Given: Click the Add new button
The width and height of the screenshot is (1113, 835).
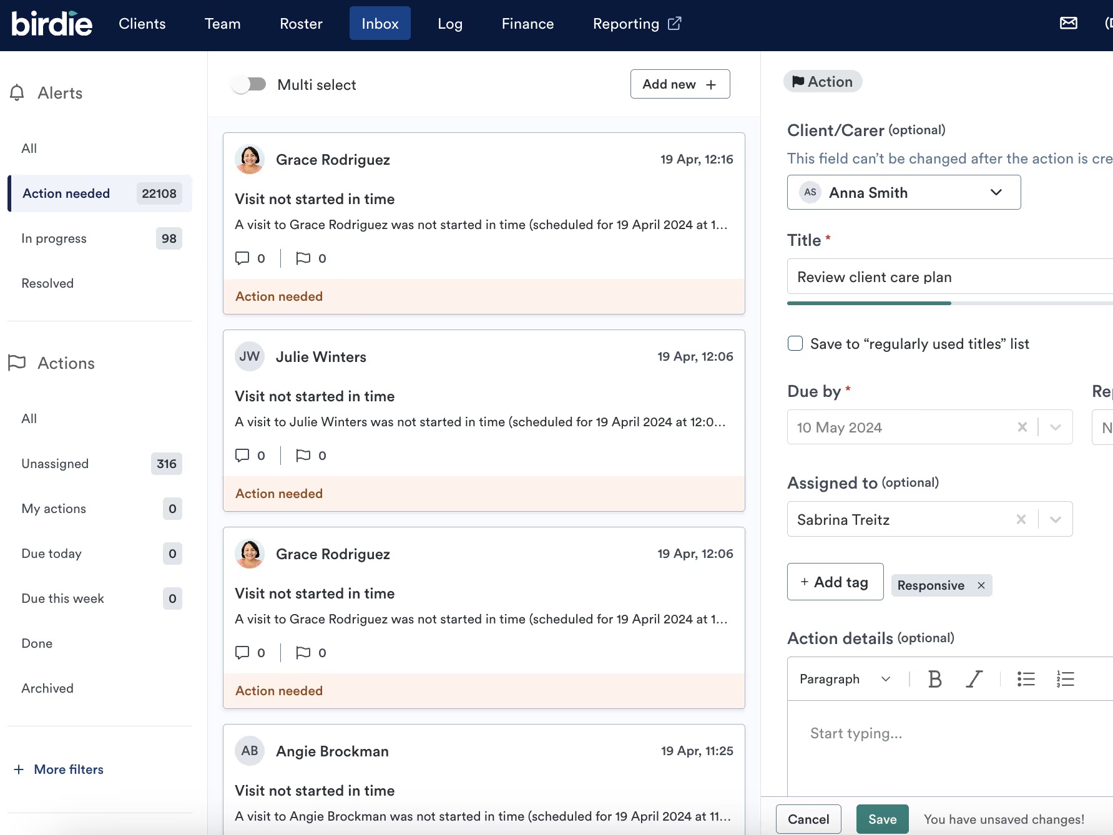Looking at the screenshot, I should point(680,84).
